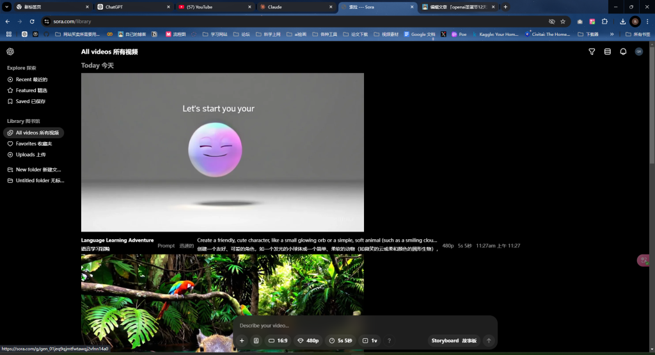
Task: Click the help question mark icon
Action: click(x=389, y=341)
